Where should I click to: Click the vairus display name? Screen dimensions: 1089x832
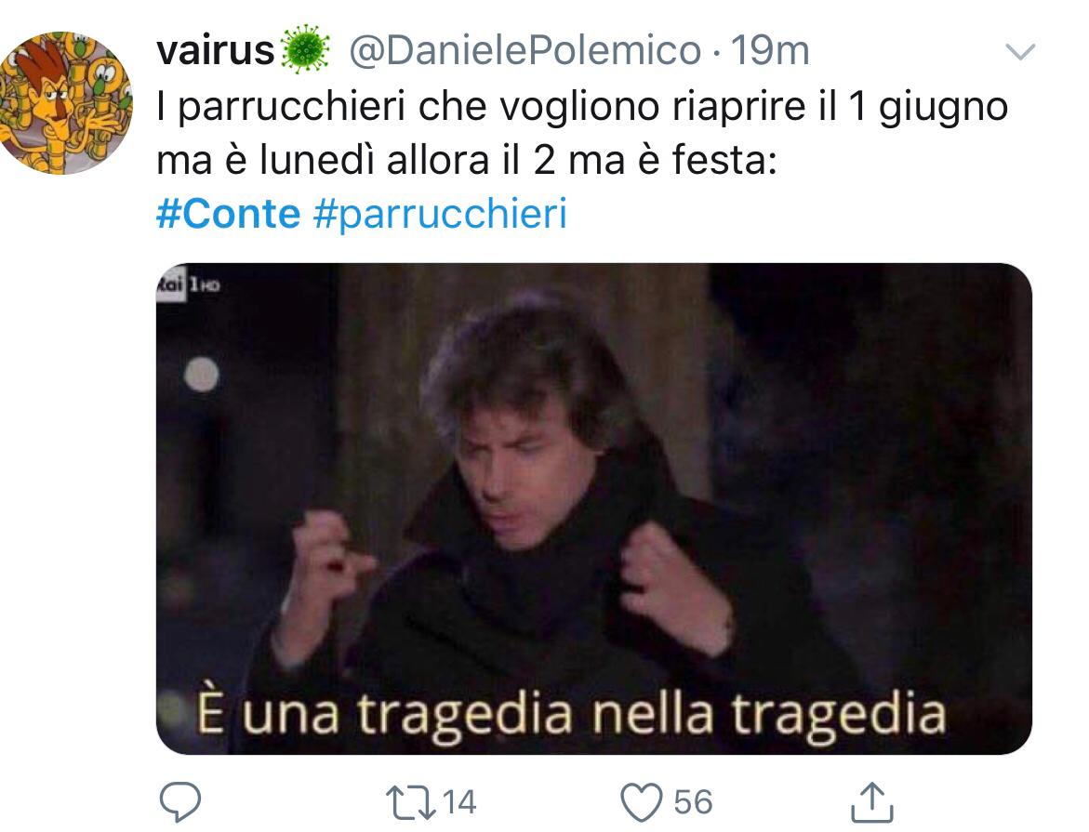216,51
